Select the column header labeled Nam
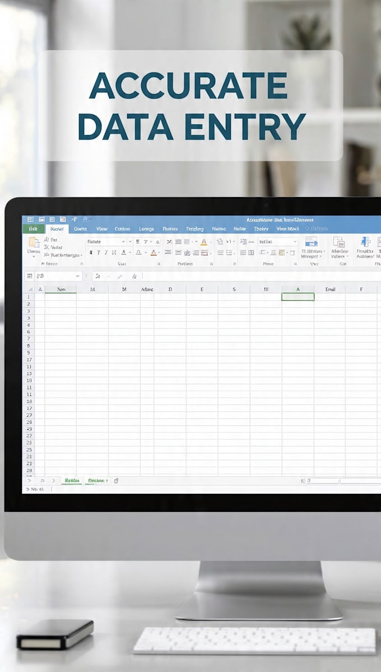The height and width of the screenshot is (672, 381). [x=61, y=290]
